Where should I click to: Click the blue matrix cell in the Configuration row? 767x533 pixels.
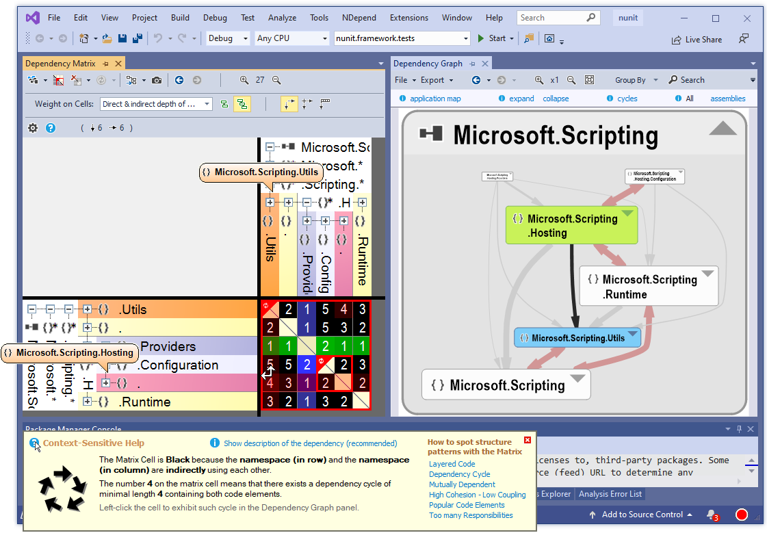[307, 364]
